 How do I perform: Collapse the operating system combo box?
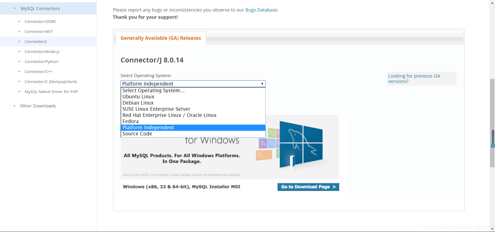193,84
